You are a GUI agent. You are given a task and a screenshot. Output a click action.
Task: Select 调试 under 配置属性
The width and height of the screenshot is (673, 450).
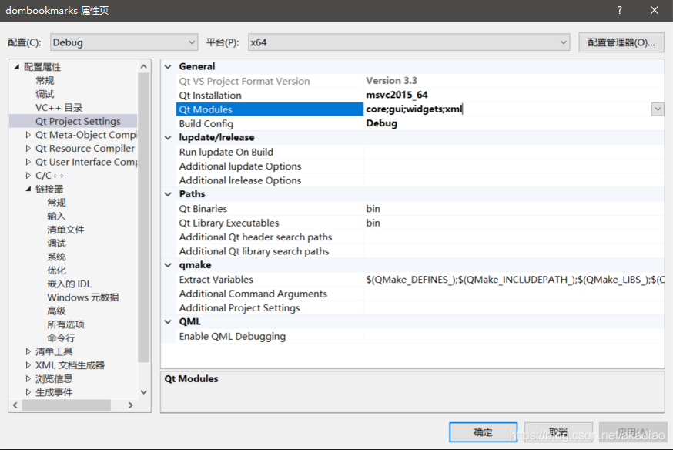click(45, 94)
